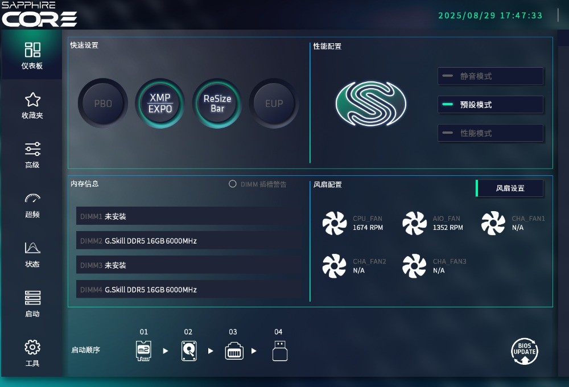The height and width of the screenshot is (387, 569).
Task: Toggle the ReSize Bar setting
Action: pyautogui.click(x=217, y=104)
